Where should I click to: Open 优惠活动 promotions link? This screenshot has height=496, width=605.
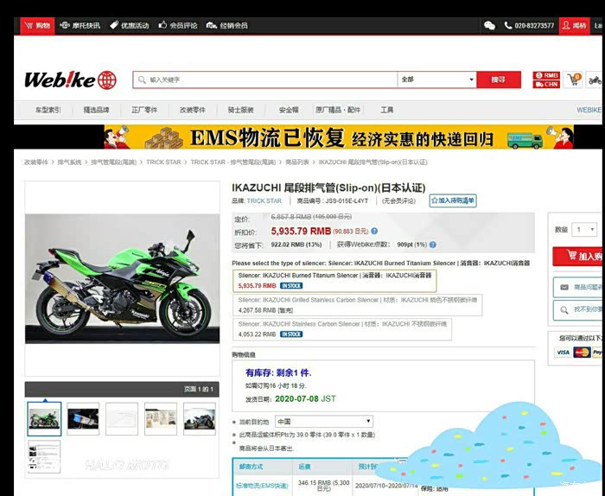click(130, 26)
